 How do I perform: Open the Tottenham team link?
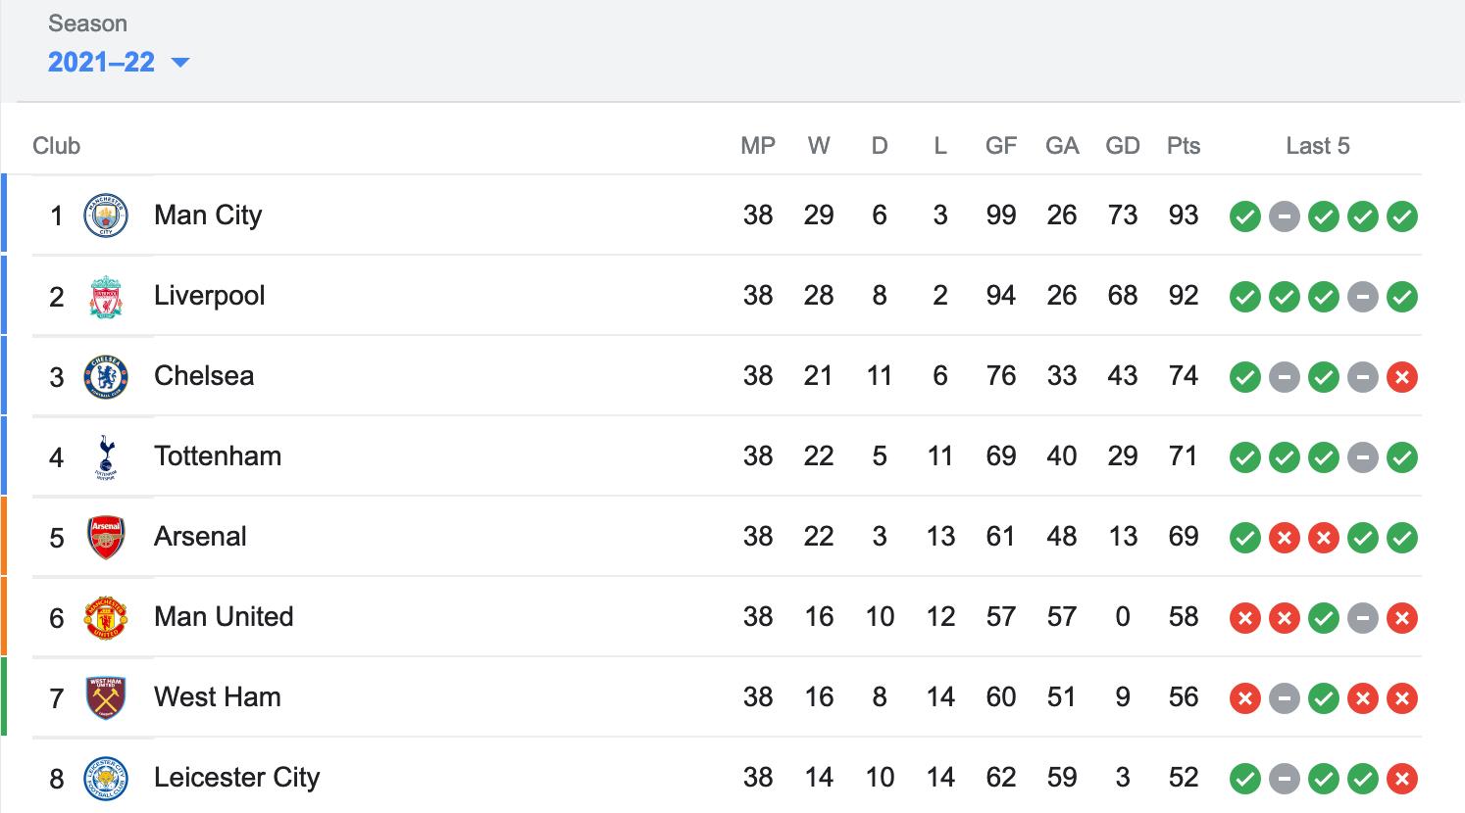[218, 456]
